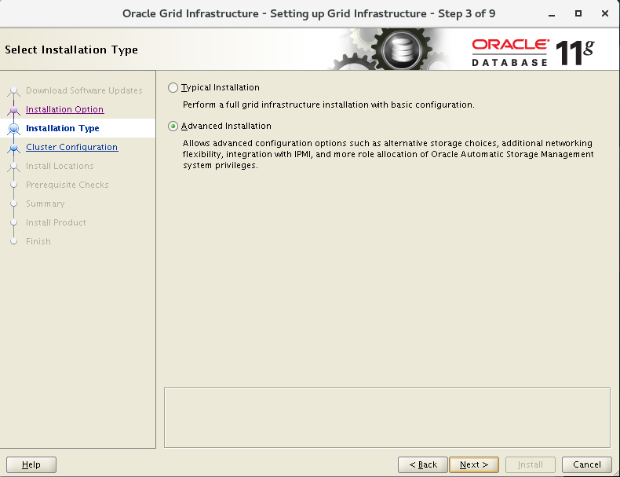This screenshot has width=620, height=477.
Task: Click the Installation Option step node icon
Action: coord(14,110)
